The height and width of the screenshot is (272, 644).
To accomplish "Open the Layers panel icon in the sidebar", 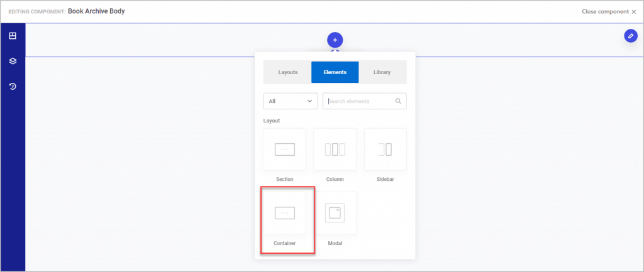I will click(13, 61).
